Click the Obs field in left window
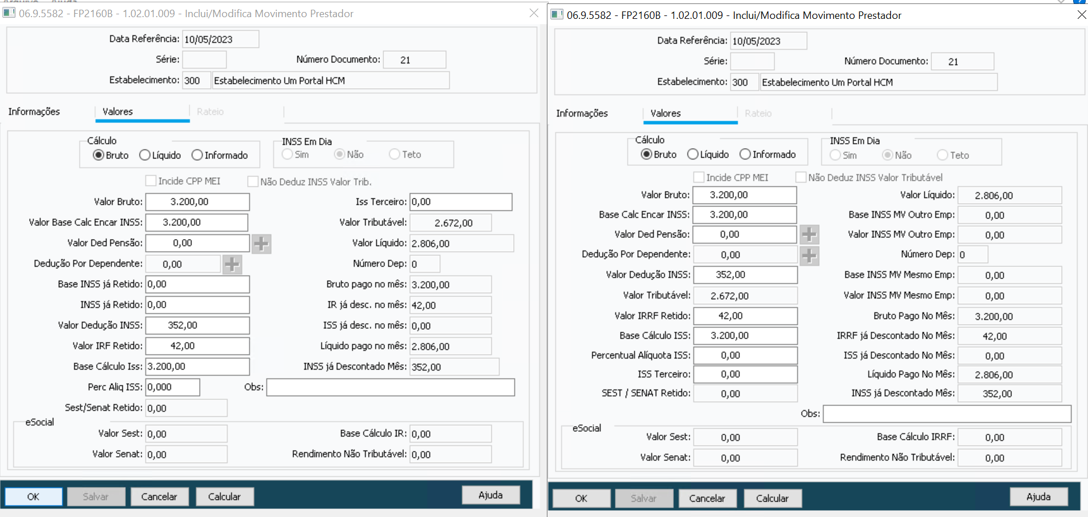 391,387
